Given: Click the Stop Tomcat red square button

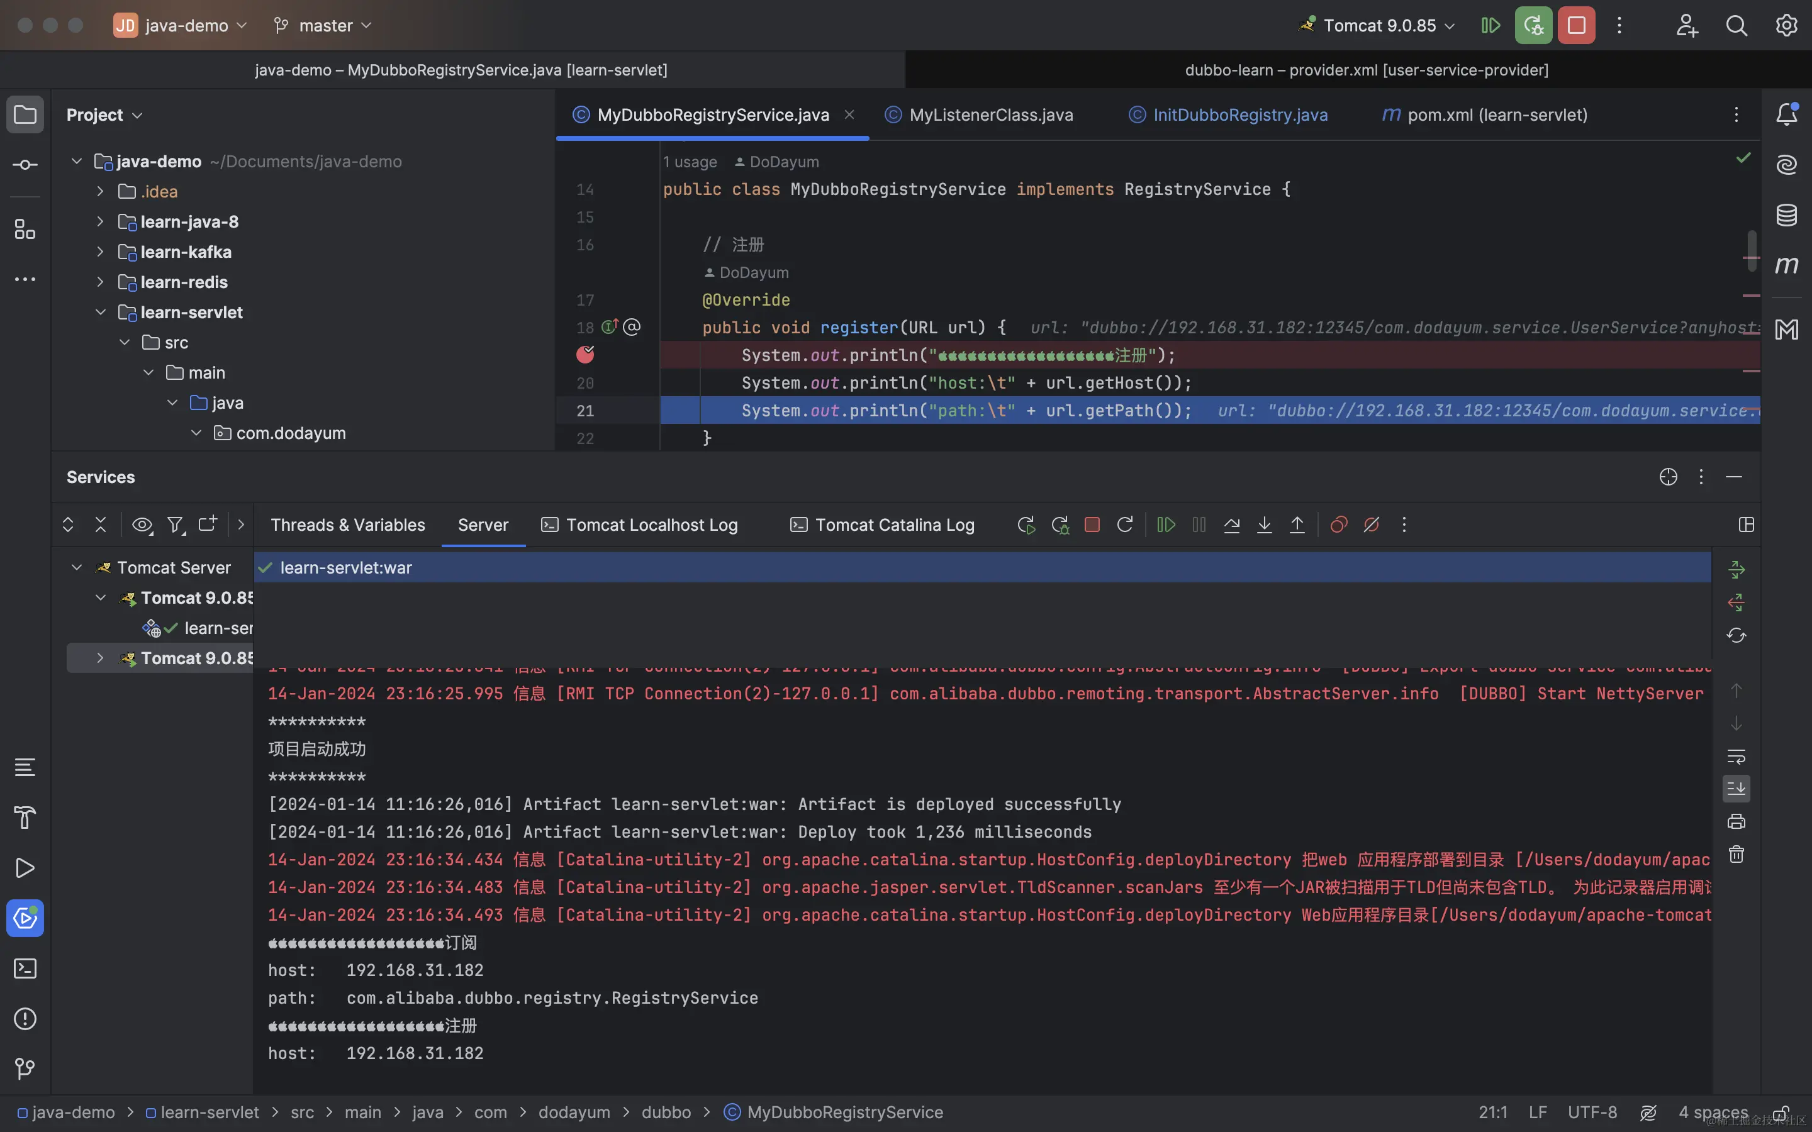Looking at the screenshot, I should (x=1576, y=25).
